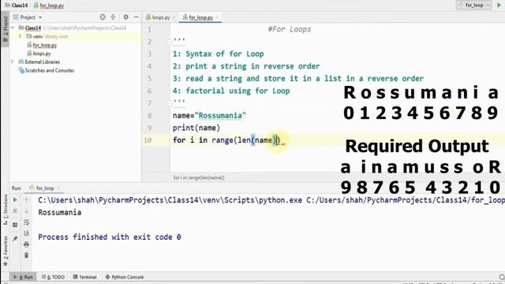Click '1: Syntax of for Loop' text
This screenshot has width=505, height=284.
click(x=218, y=54)
